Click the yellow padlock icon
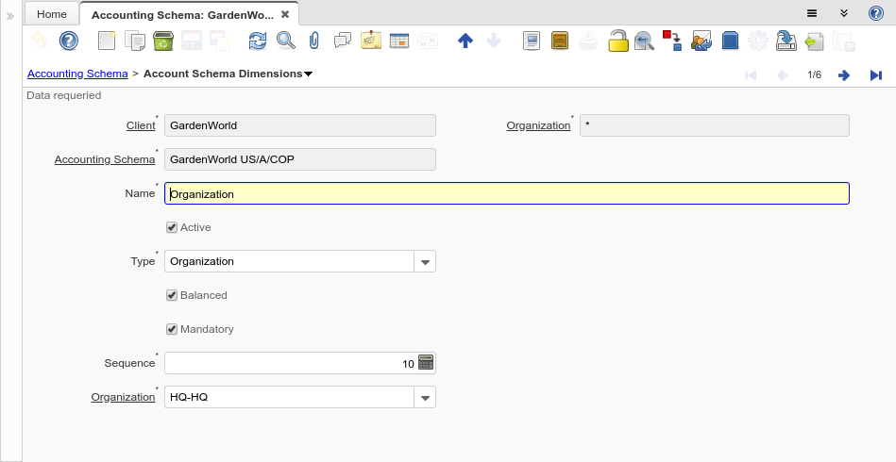Screen dimensions: 896x462 pyautogui.click(x=617, y=41)
